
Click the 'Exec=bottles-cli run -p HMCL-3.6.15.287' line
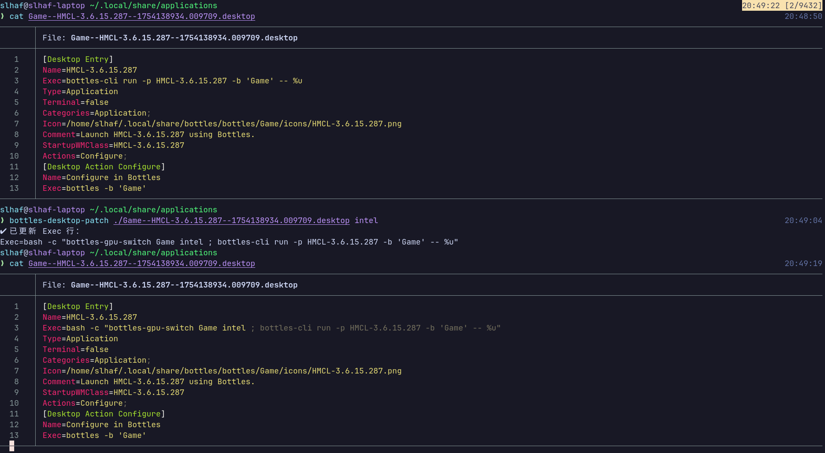(x=172, y=81)
